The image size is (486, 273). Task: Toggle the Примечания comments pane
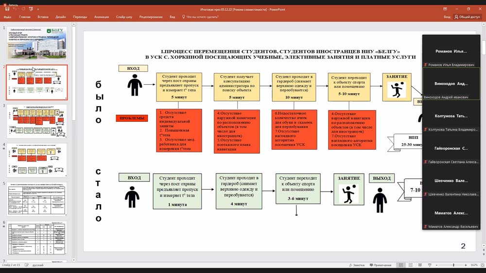[x=380, y=265]
